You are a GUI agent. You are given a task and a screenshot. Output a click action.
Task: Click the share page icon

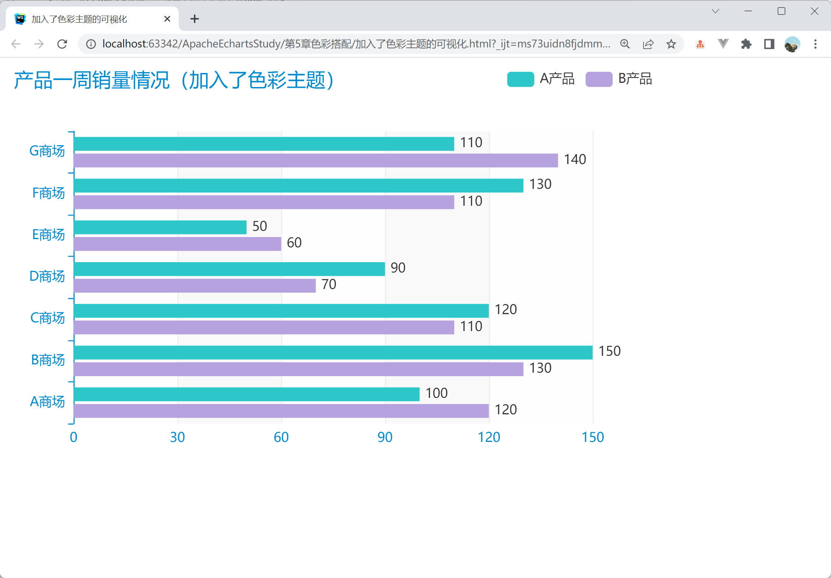click(648, 44)
